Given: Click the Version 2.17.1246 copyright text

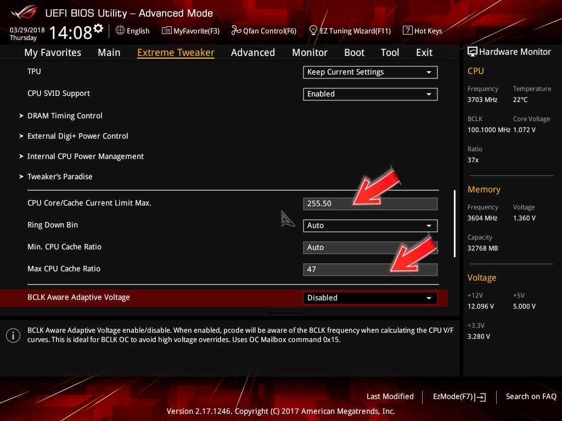Looking at the screenshot, I should pyautogui.click(x=280, y=411).
